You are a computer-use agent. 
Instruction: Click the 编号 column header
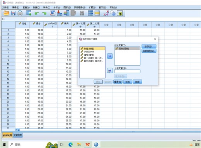pyautogui.click(x=65, y=25)
